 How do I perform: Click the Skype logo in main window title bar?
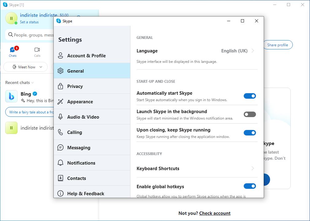coord(5,5)
